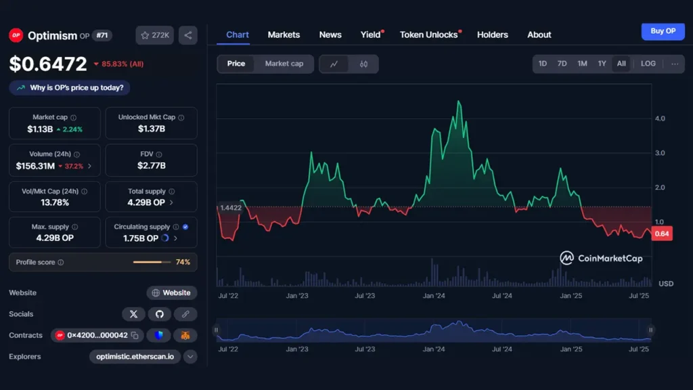Screen dimensions: 693x390
Task: Switch to line chart view icon
Action: [x=334, y=64]
